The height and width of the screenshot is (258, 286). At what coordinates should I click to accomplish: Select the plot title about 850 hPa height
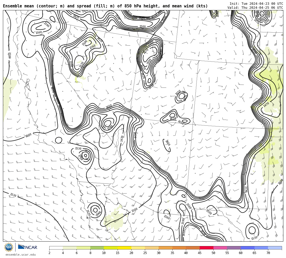105,6
